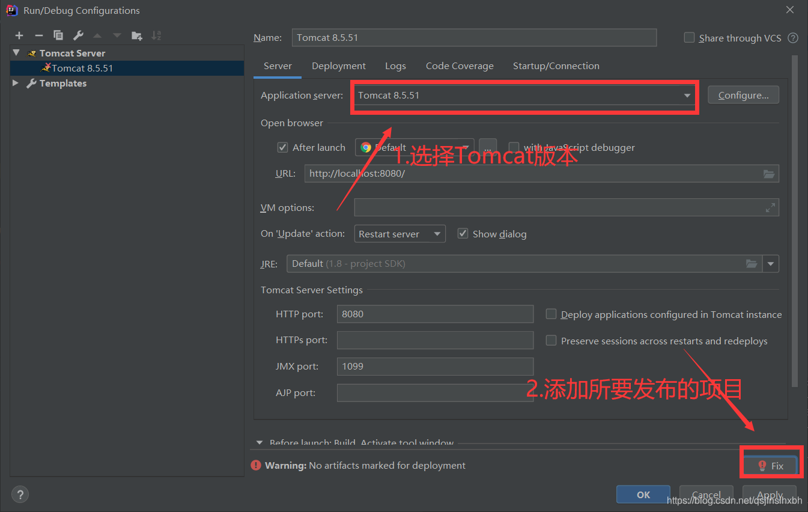Enable Deploy applications configured in Tomcat instance
The width and height of the screenshot is (808, 512).
click(551, 314)
